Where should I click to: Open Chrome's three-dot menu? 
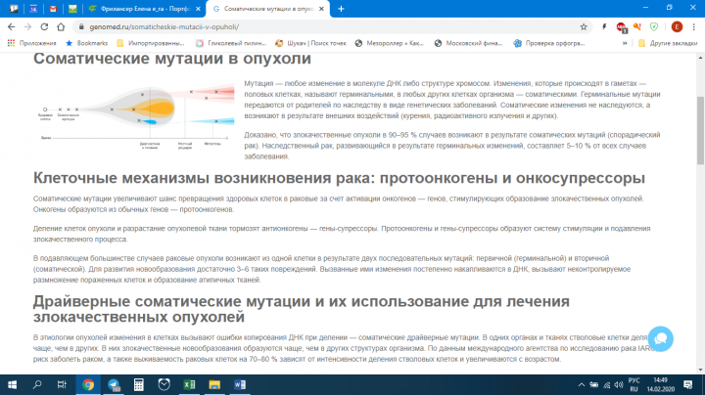(694, 27)
